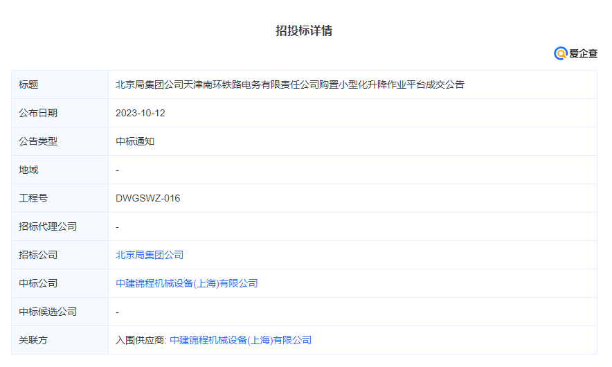Click the 招标公司 row label
612x367 pixels.
(x=38, y=255)
